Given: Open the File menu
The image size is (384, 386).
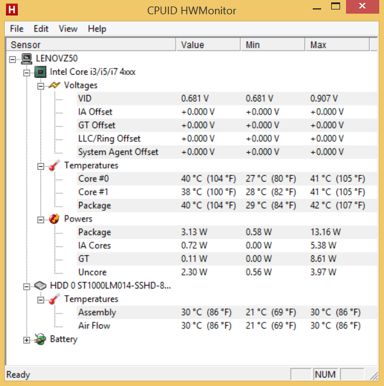Looking at the screenshot, I should 17,29.
